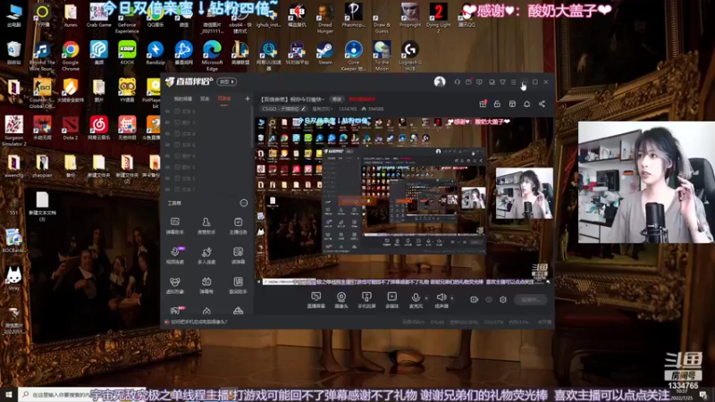Screen dimensions: 715x402
Task: Select Dota 2 desktop icon
Action: 71,128
